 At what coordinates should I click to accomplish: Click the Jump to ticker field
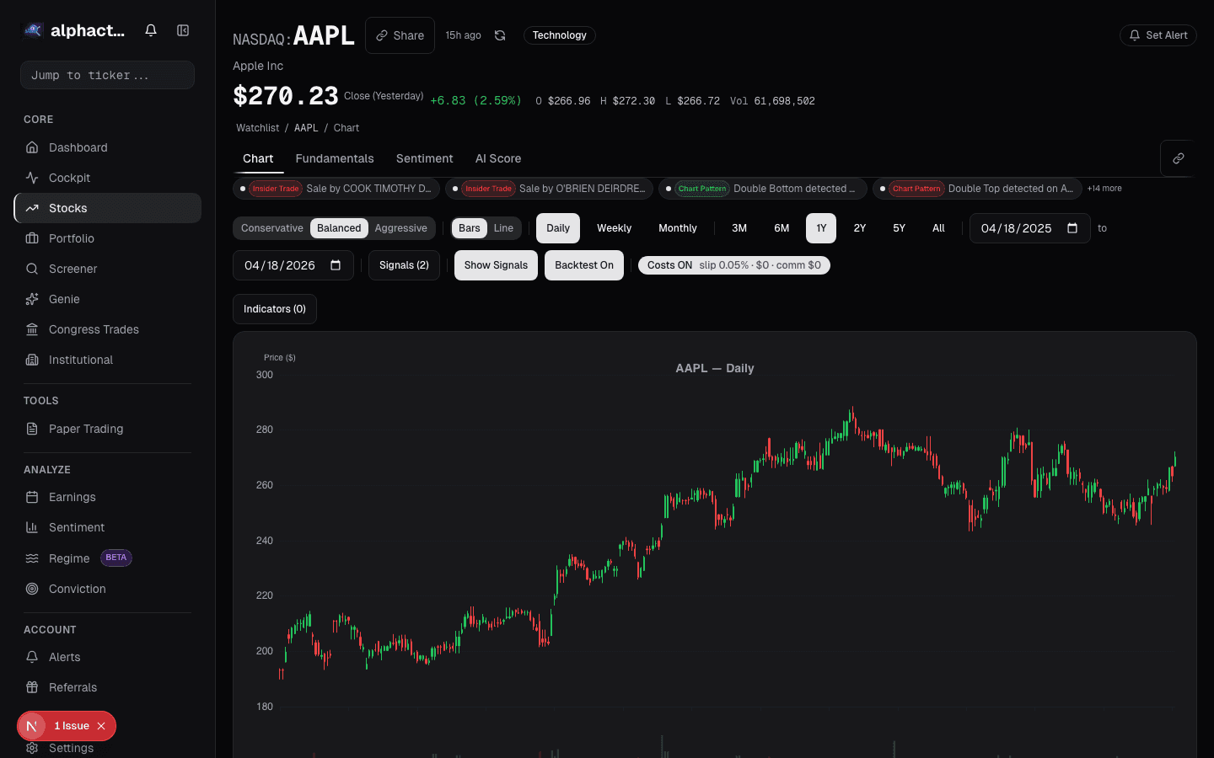click(107, 75)
